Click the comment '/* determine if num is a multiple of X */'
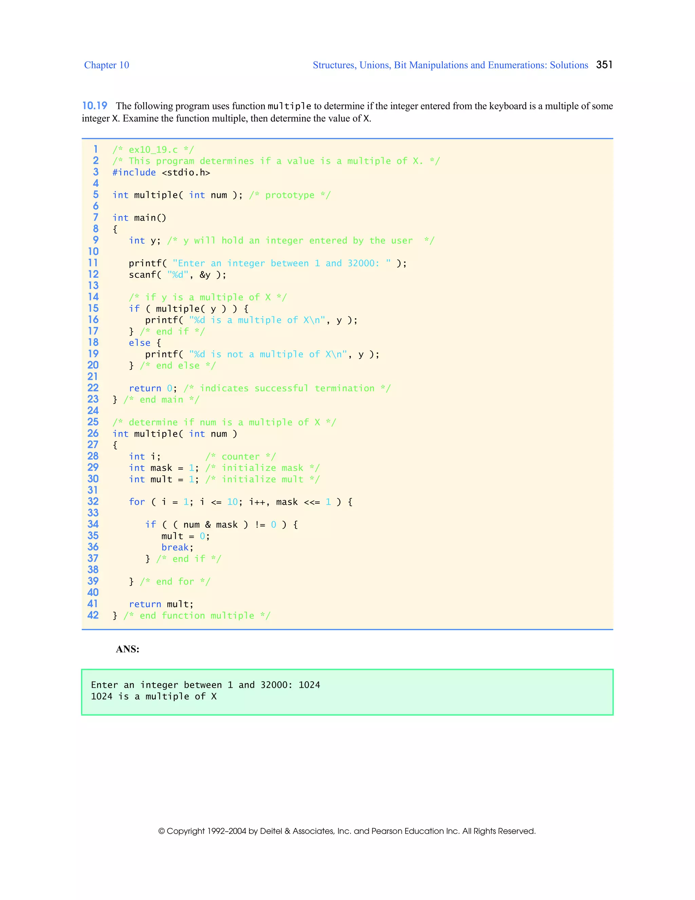The width and height of the screenshot is (695, 900). pyautogui.click(x=224, y=422)
